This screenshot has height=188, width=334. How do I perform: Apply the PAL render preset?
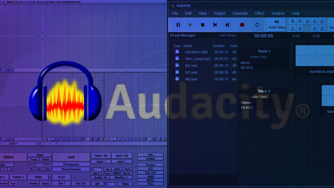tap(151, 155)
